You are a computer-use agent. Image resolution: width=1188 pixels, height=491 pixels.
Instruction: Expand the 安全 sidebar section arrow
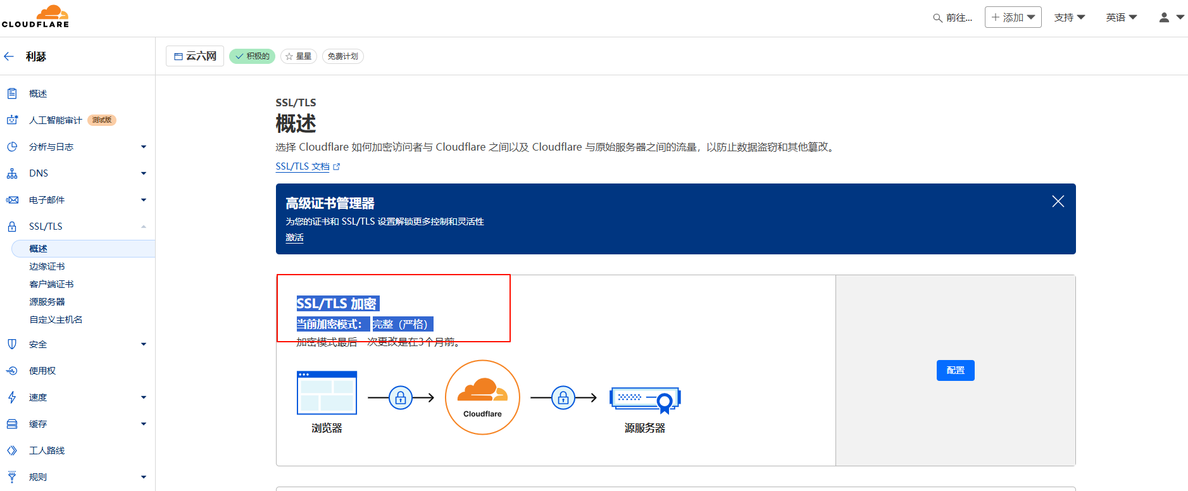pos(144,344)
